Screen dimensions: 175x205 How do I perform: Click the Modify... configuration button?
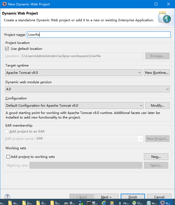(157, 105)
